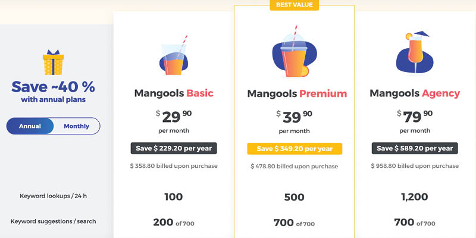Click the Agency plan cocktail glass icon

[x=414, y=52]
